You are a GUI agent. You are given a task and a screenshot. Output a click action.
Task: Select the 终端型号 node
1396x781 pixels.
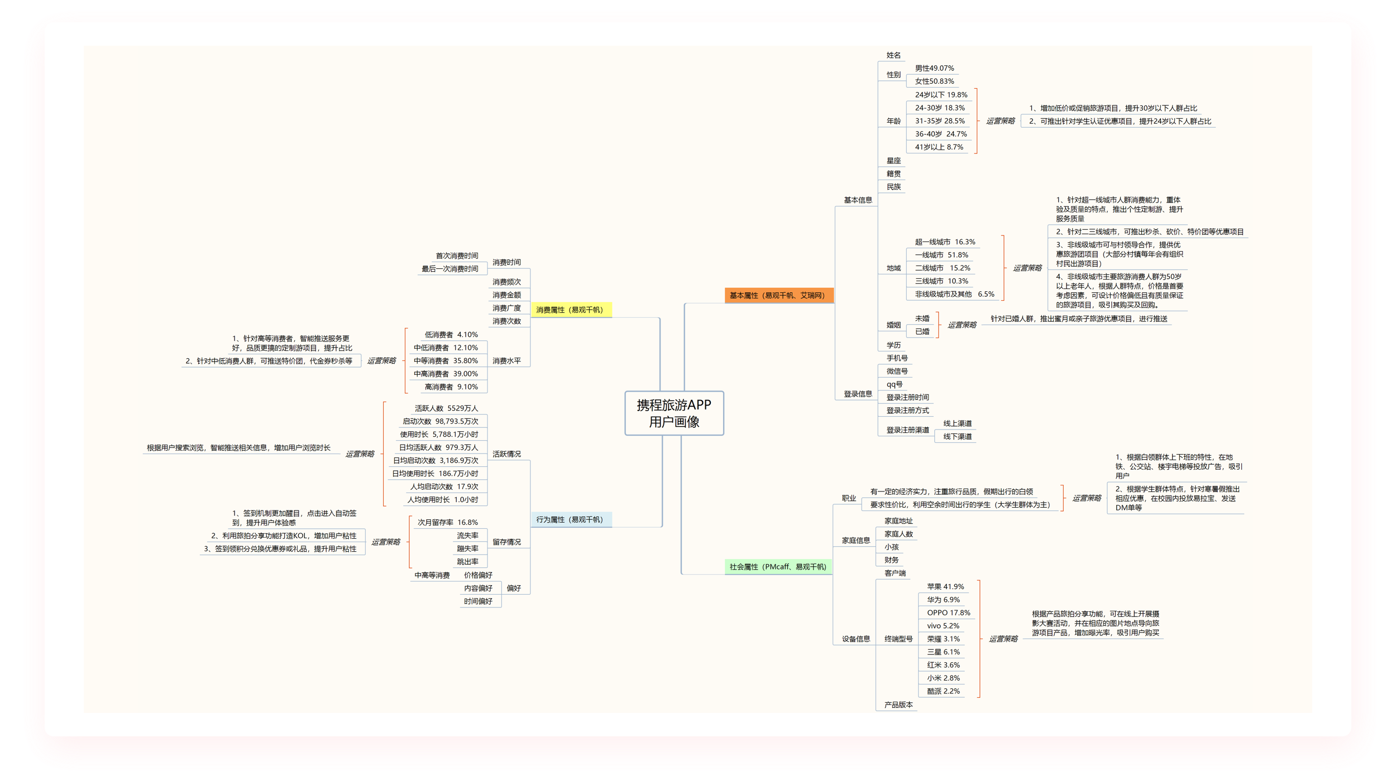click(x=898, y=639)
